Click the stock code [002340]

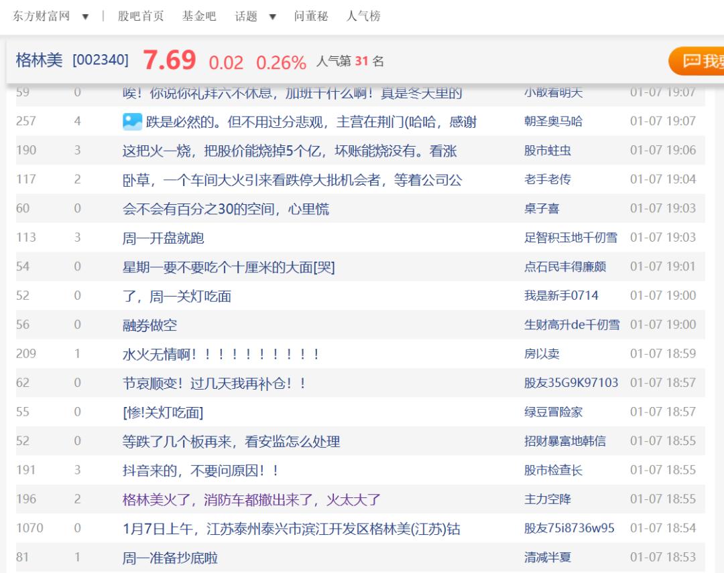[x=101, y=60]
